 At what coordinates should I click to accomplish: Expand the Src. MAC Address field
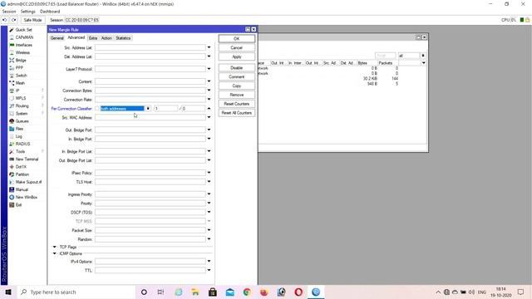click(209, 117)
